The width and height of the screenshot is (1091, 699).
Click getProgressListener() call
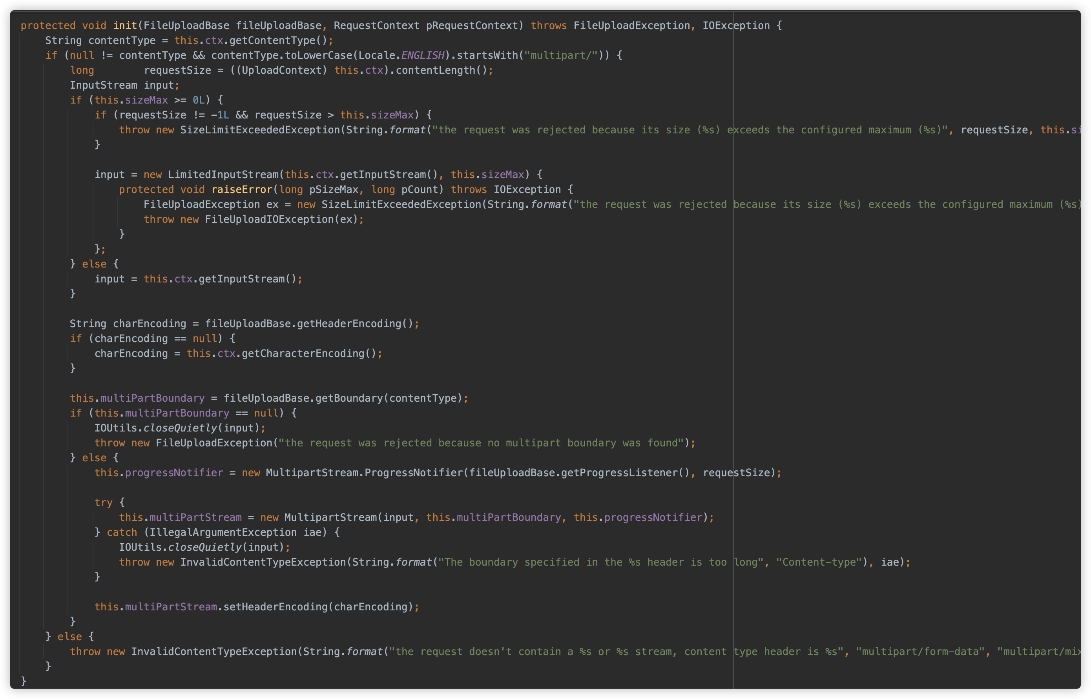point(626,473)
